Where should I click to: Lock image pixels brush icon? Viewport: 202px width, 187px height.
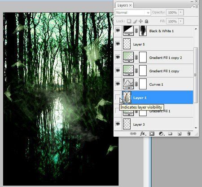click(x=135, y=21)
